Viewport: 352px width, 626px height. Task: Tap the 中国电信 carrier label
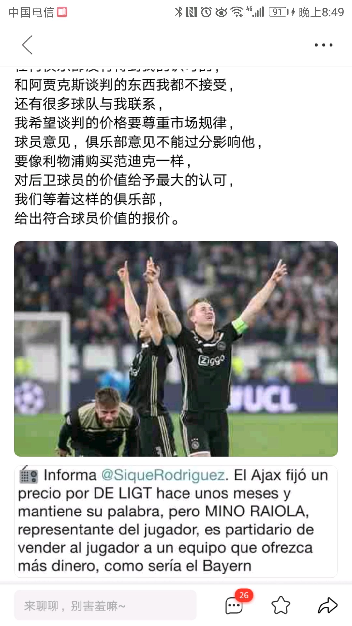(31, 12)
